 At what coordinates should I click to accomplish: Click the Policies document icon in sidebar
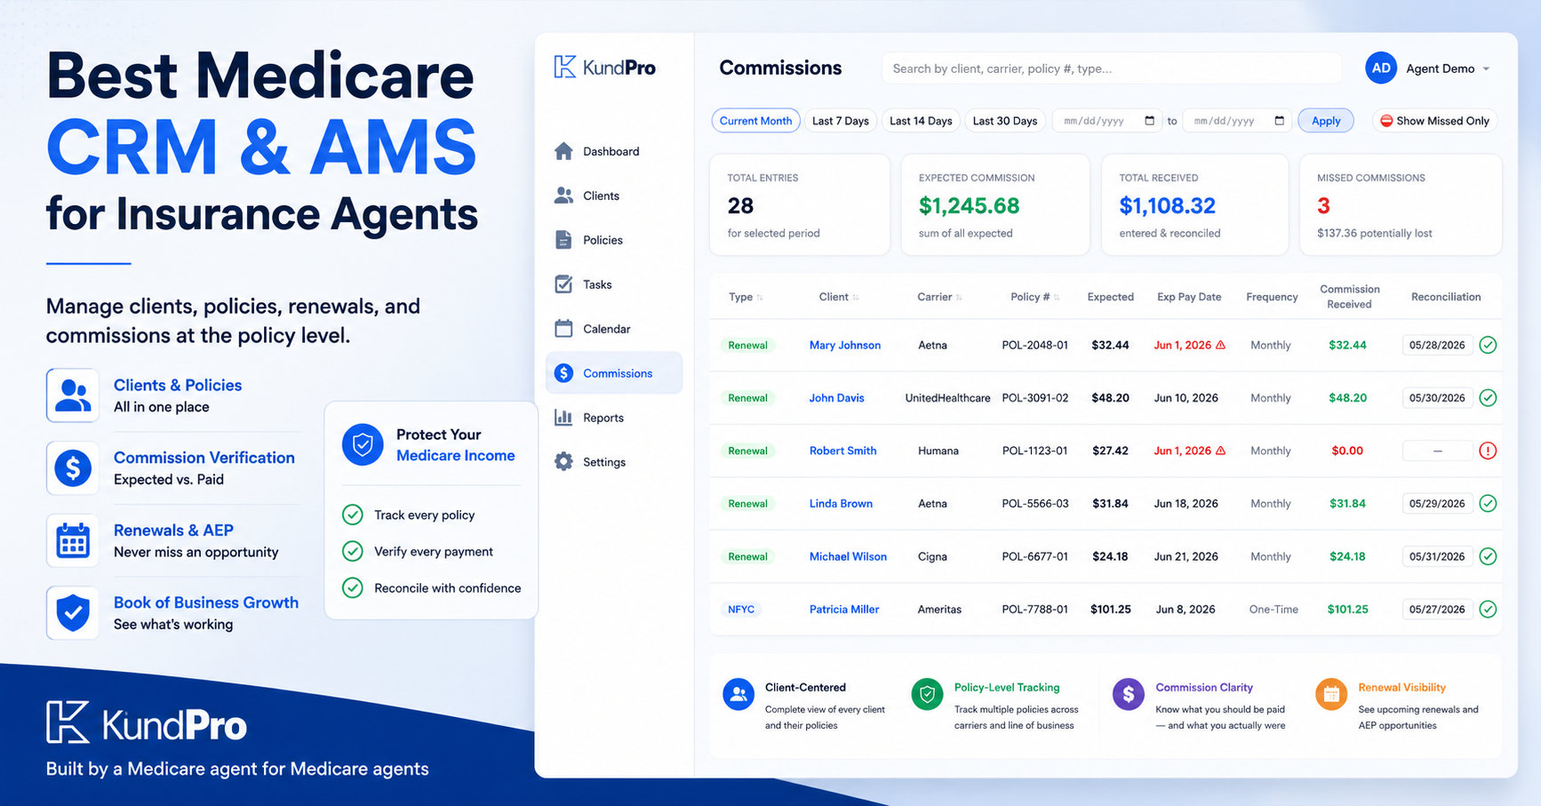(x=563, y=240)
